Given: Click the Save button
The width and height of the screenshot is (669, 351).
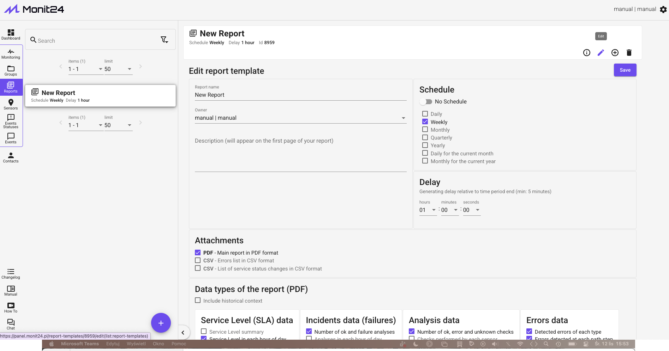Looking at the screenshot, I should coord(625,70).
